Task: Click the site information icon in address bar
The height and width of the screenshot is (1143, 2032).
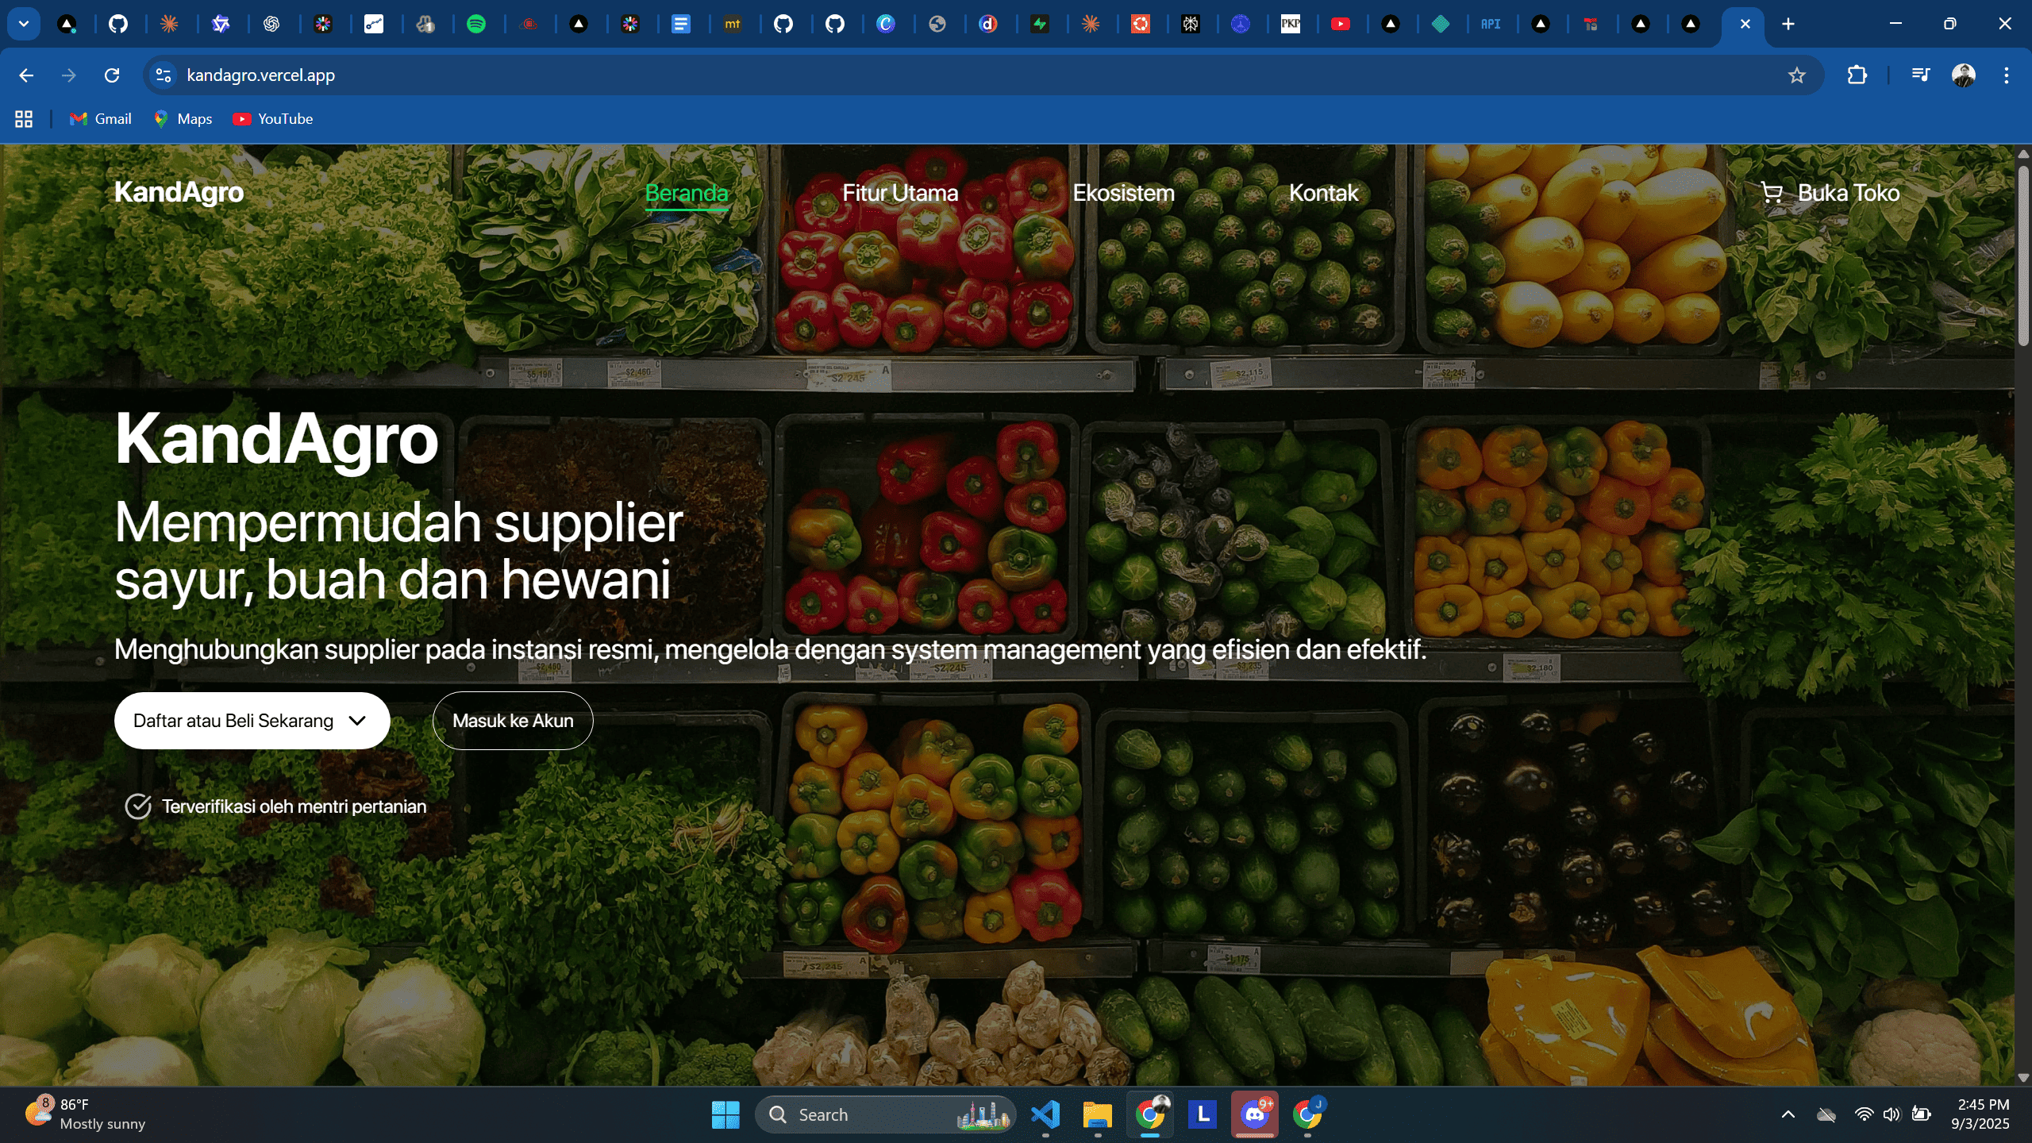Action: point(164,75)
